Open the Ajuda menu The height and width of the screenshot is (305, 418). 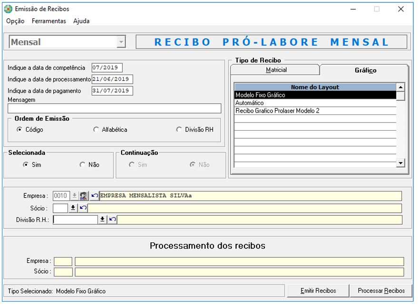(81, 21)
